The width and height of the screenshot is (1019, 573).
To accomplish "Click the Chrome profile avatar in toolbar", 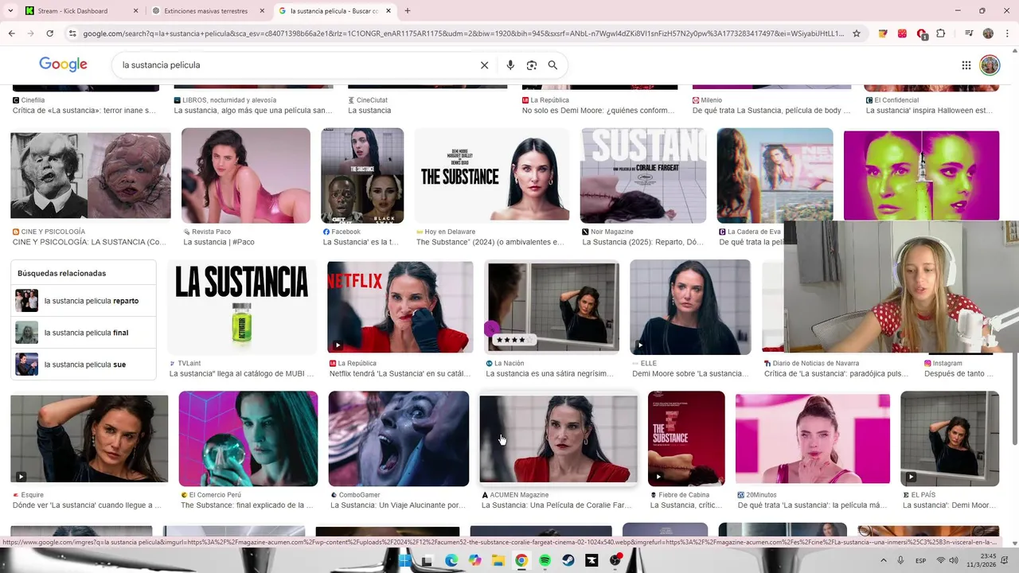I will pyautogui.click(x=988, y=33).
